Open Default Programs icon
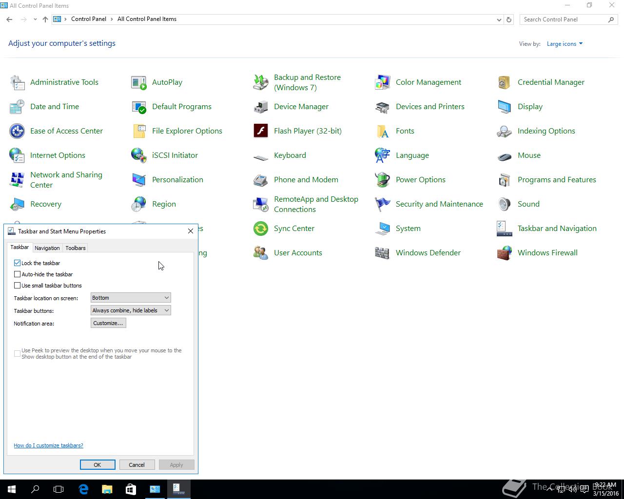624x499 pixels. pos(139,107)
